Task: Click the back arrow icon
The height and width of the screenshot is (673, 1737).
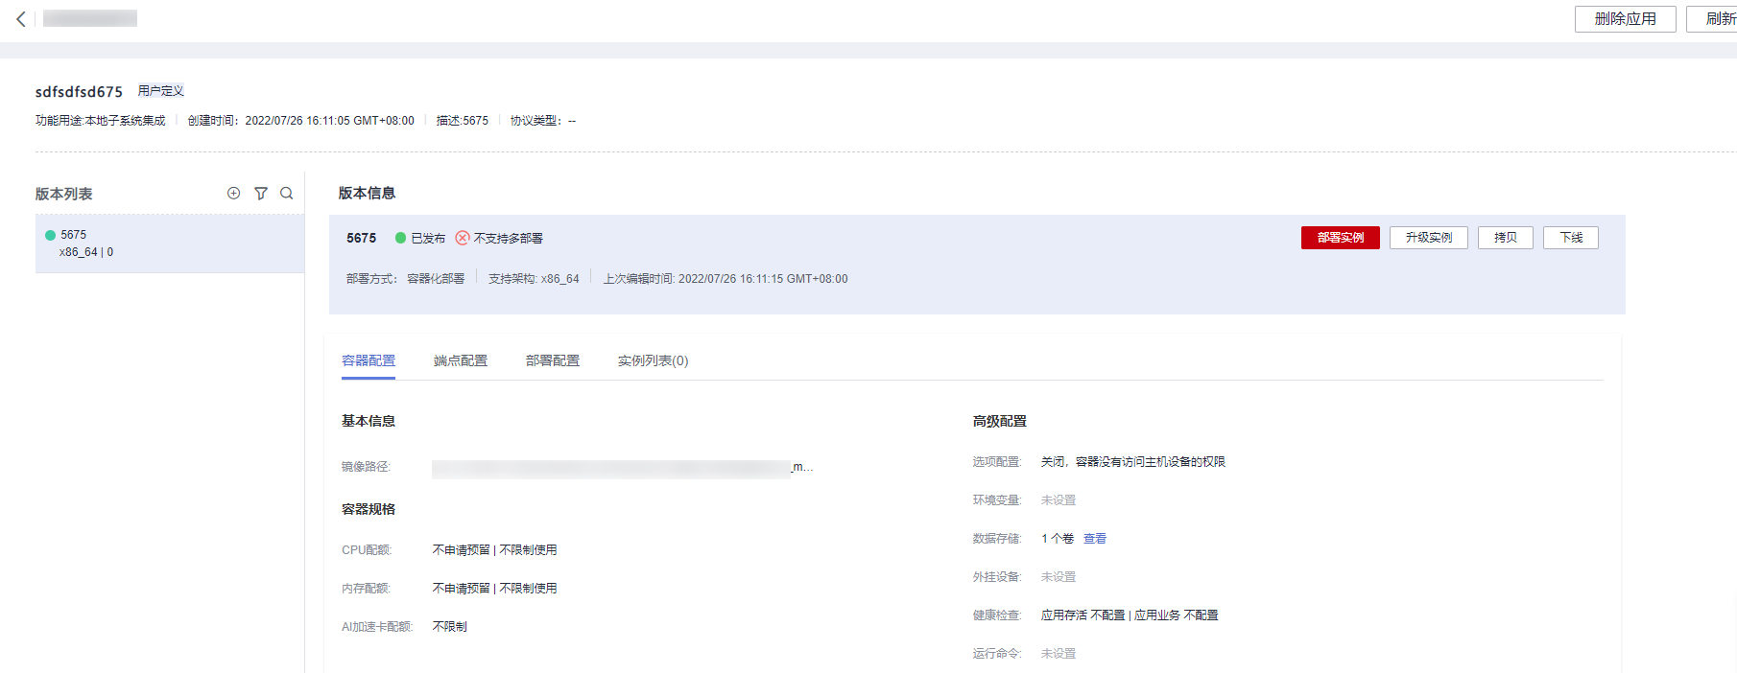Action: coord(21,19)
